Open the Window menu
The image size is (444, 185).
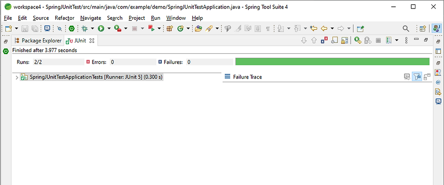(176, 18)
